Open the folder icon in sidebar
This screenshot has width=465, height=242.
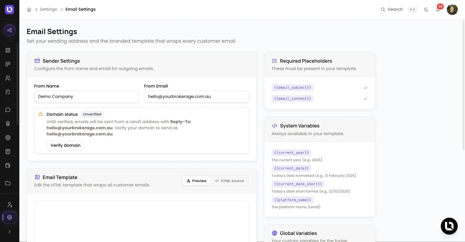point(8,183)
